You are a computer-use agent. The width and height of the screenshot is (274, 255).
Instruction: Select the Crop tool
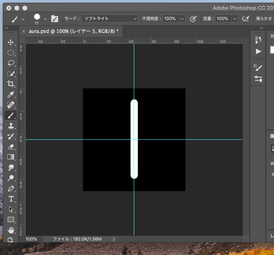click(x=11, y=84)
